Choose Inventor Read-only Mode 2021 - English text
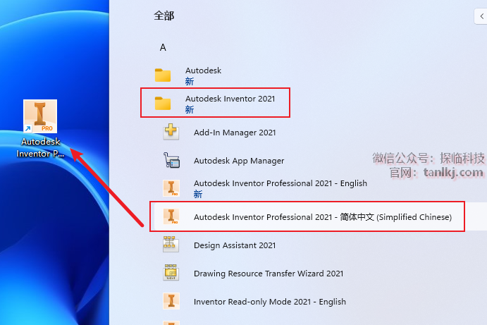This screenshot has width=487, height=325. [270, 302]
